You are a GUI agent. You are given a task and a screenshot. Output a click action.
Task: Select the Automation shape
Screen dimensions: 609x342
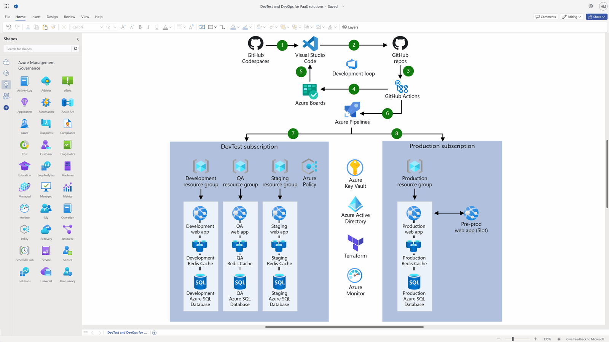click(46, 102)
